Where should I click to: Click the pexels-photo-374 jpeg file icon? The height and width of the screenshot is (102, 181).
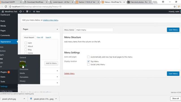pos(31,99)
